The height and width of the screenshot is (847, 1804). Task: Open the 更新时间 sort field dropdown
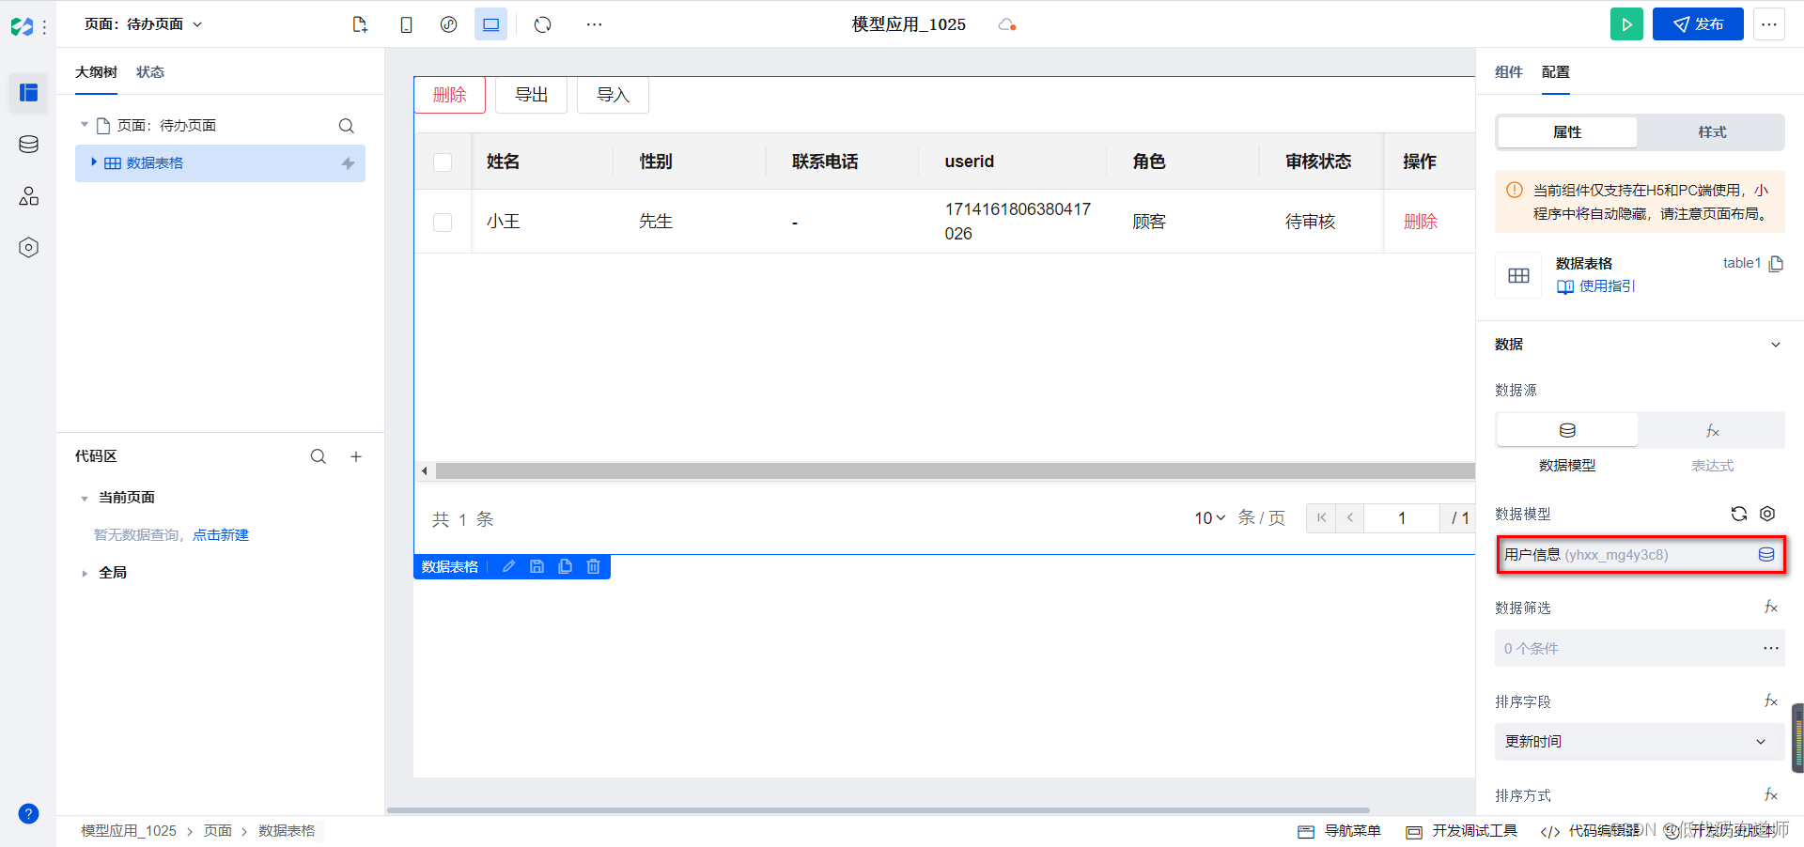tap(1640, 742)
